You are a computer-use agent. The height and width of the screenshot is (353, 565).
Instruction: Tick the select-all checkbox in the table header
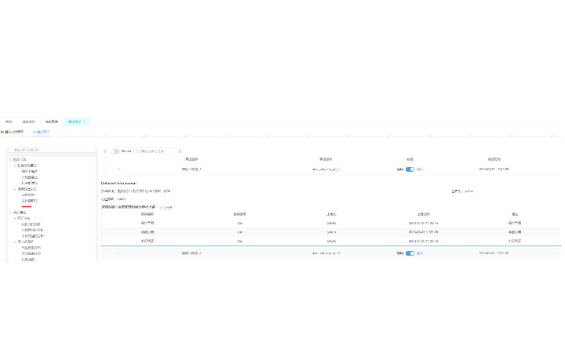[x=105, y=159]
